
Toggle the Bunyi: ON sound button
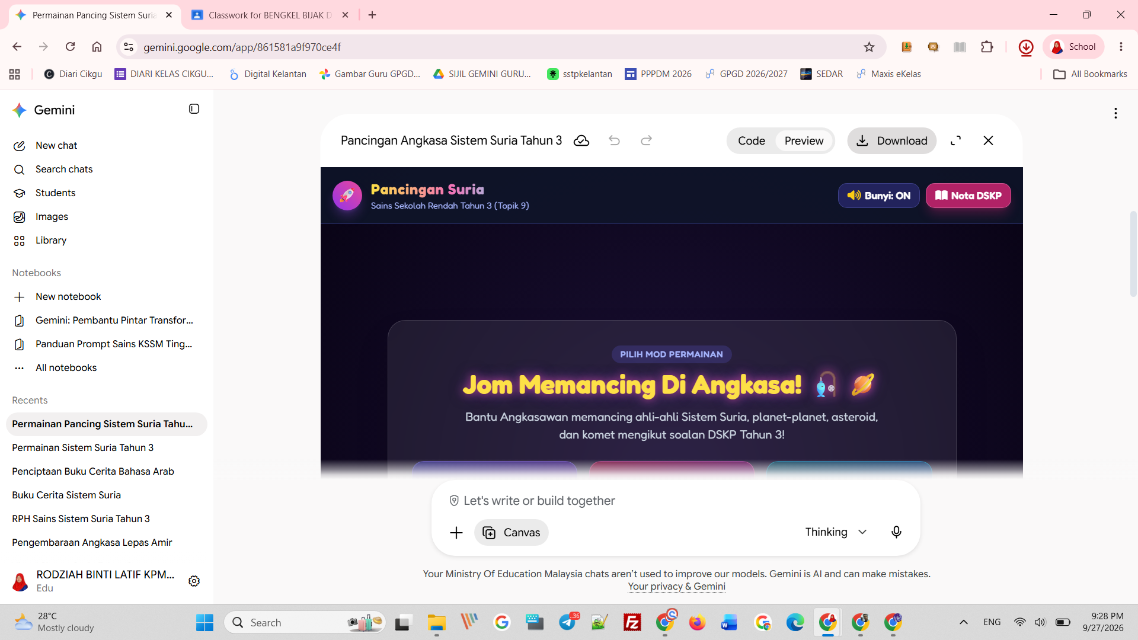tap(878, 196)
